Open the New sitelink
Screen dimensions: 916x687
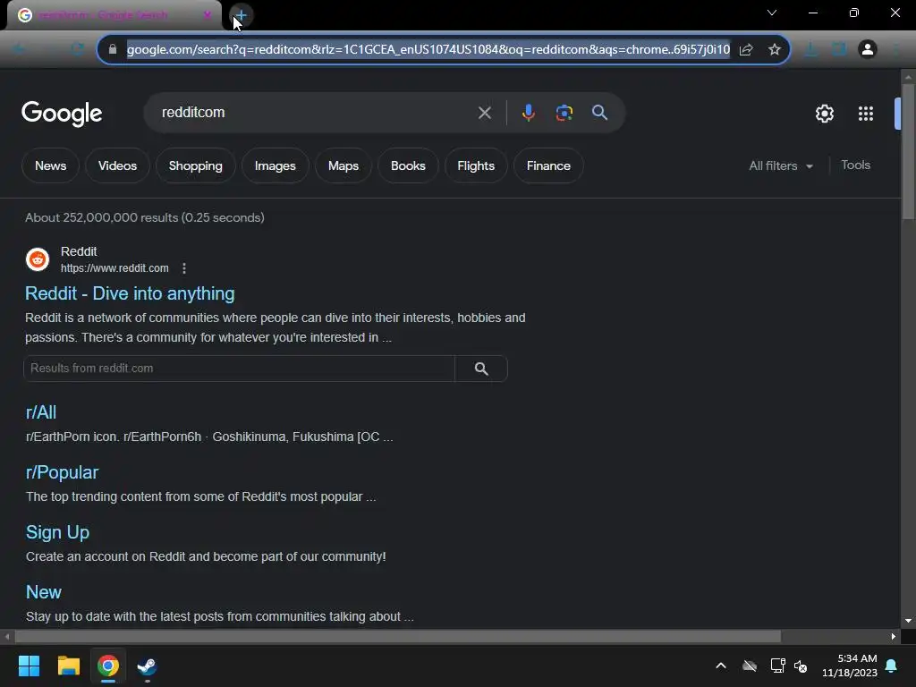(43, 592)
